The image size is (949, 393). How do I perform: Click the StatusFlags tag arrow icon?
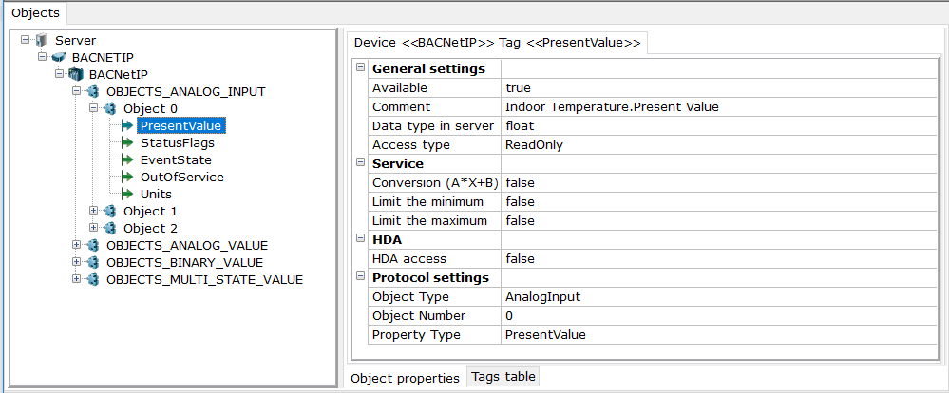tap(126, 143)
